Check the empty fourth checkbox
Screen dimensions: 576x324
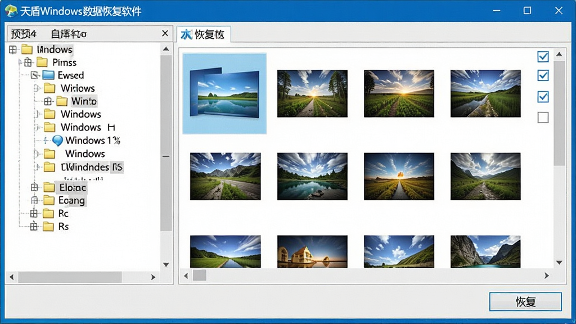point(543,118)
